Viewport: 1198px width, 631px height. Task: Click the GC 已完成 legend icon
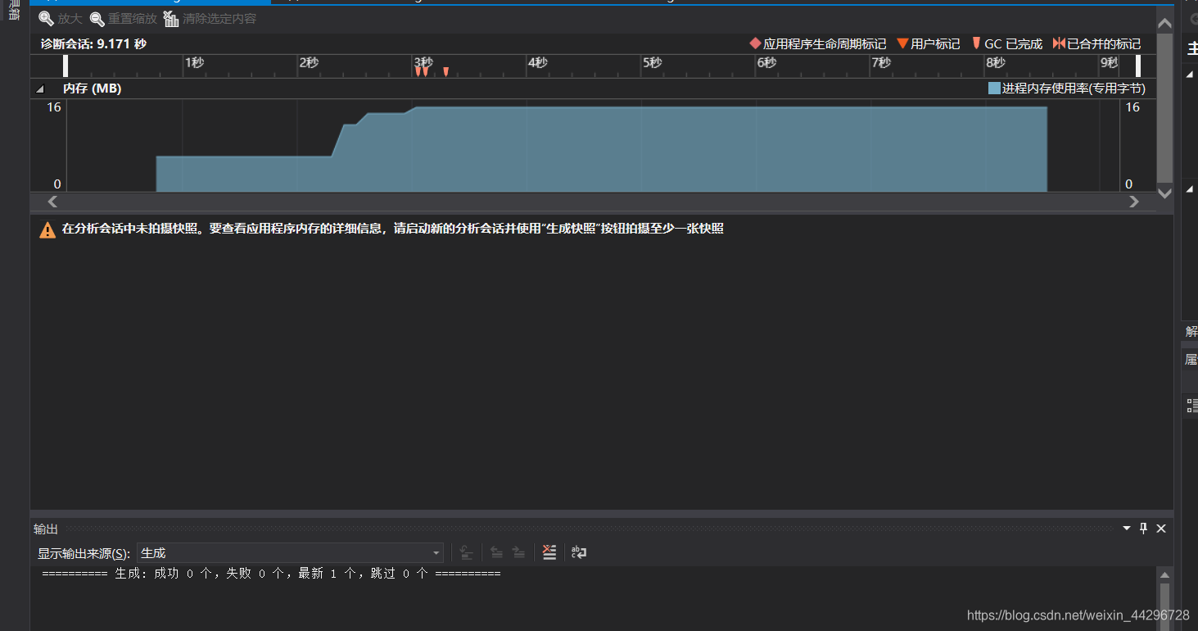pos(976,43)
